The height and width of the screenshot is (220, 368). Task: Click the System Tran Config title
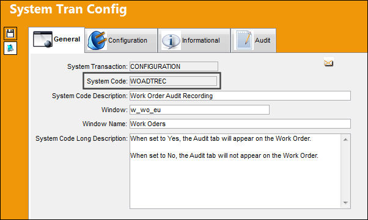click(68, 9)
